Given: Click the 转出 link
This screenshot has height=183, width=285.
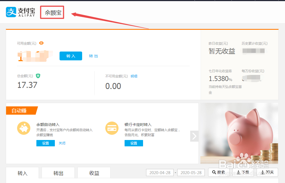Looking at the screenshot, I should click(93, 56).
